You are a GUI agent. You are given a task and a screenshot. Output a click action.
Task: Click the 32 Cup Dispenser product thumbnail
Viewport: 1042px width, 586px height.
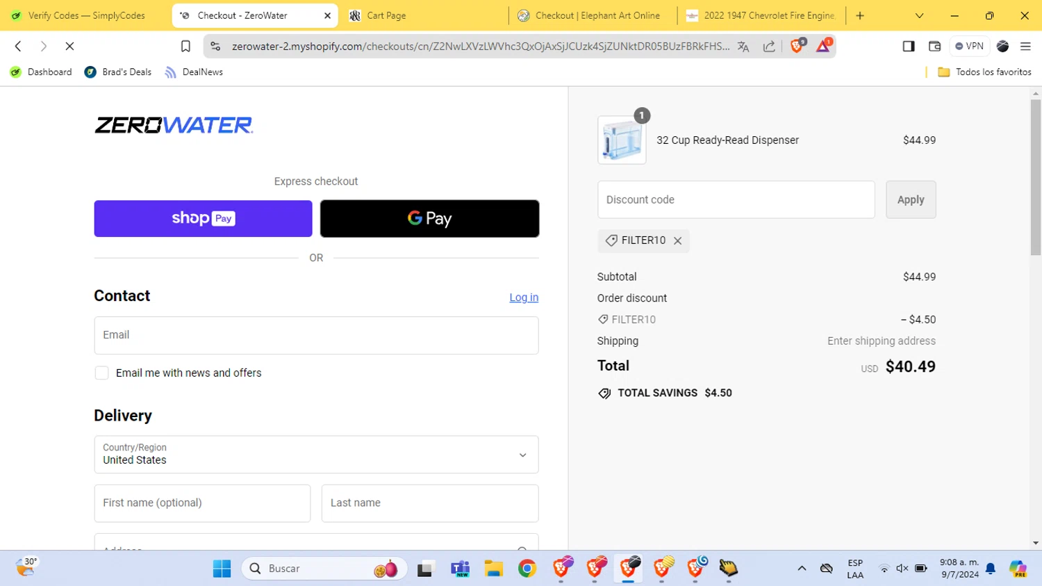point(622,140)
